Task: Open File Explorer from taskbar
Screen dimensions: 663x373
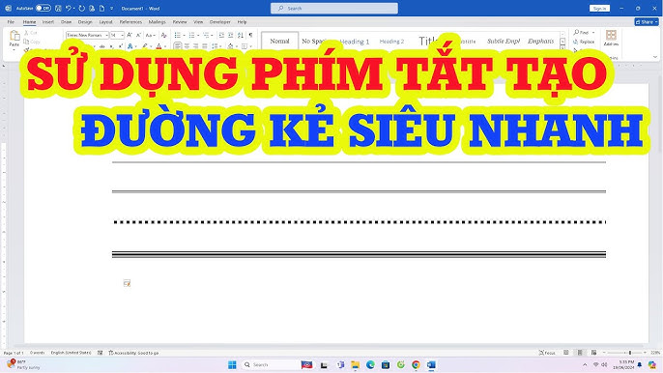Action: (x=356, y=365)
